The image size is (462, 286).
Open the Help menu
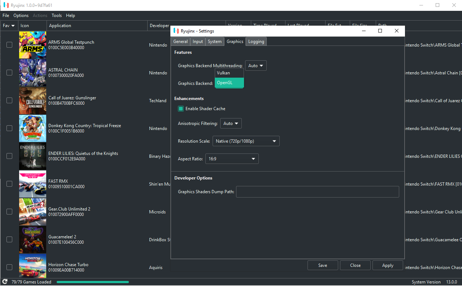[x=71, y=16]
